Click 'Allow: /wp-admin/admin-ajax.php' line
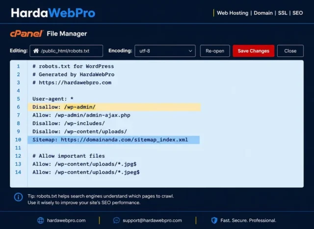Viewport: 314px width, 229px height. pyautogui.click(x=81, y=115)
